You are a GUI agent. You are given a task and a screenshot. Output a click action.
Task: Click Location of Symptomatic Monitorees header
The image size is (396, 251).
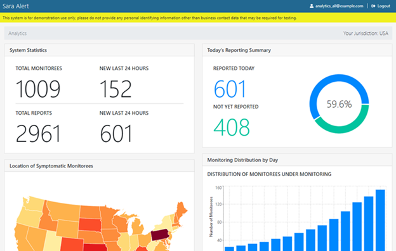point(100,166)
